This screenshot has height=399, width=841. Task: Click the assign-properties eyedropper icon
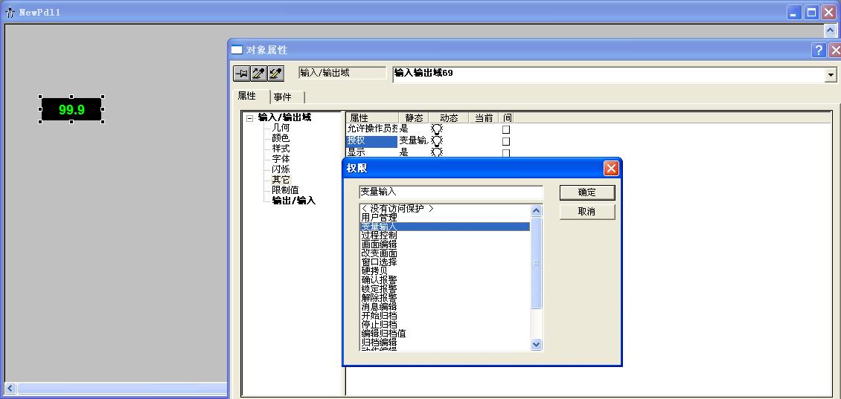click(x=275, y=74)
